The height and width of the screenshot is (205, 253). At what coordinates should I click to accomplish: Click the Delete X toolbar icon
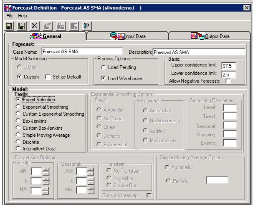point(35,26)
